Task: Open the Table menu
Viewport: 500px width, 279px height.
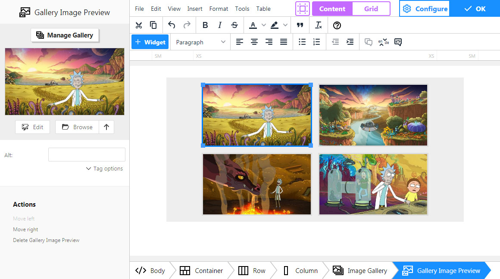Action: pos(263,9)
